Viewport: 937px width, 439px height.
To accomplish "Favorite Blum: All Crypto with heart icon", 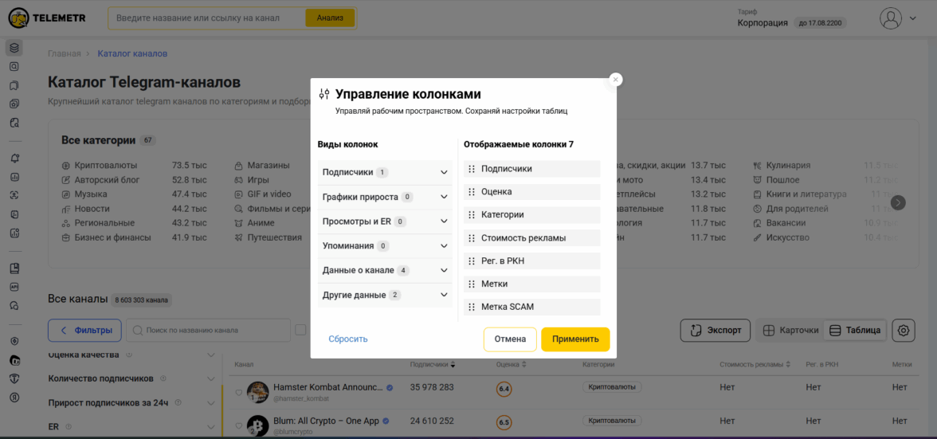I will point(238,426).
